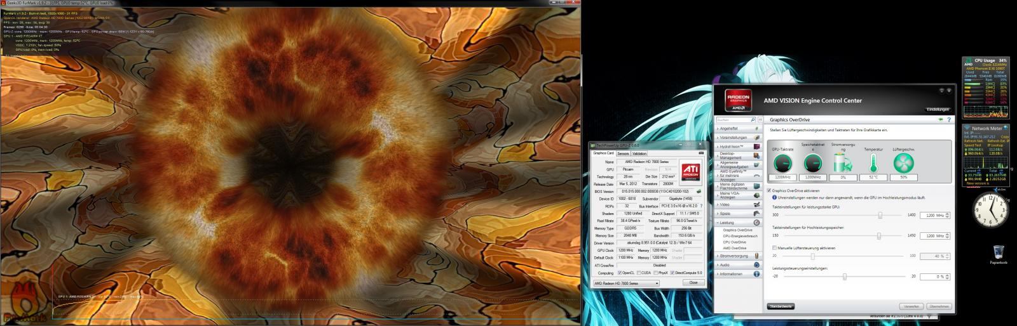Click the GPU clock slider handle
Screen dimensions: 1017x326
coord(880,215)
